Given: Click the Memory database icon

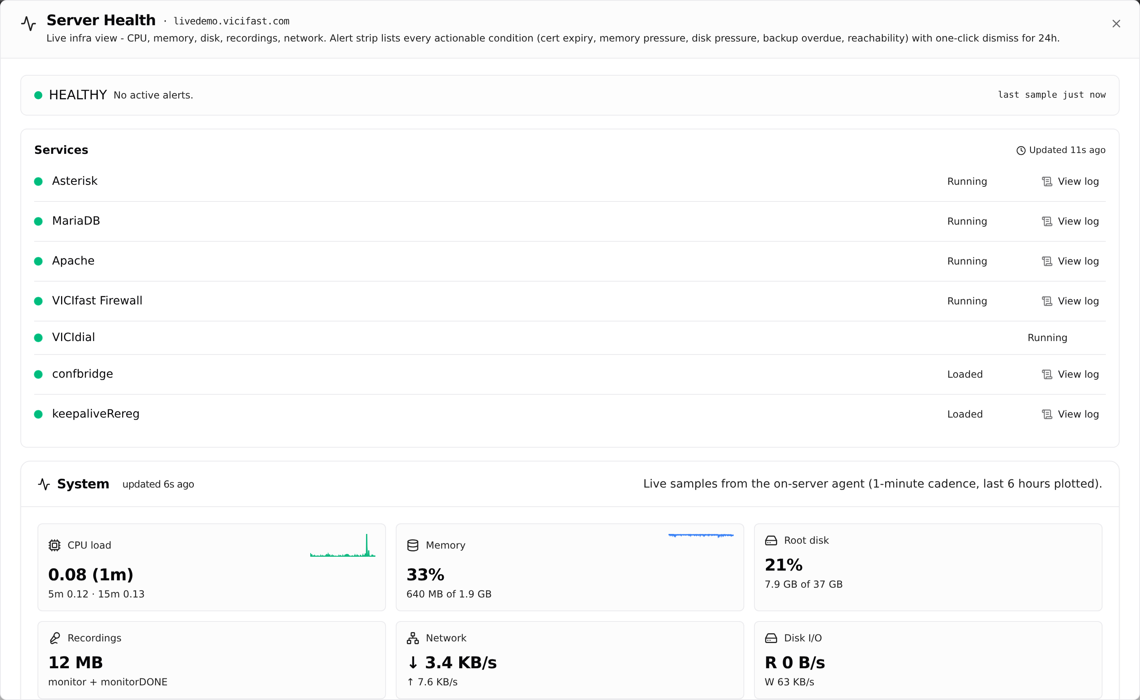Looking at the screenshot, I should (412, 545).
